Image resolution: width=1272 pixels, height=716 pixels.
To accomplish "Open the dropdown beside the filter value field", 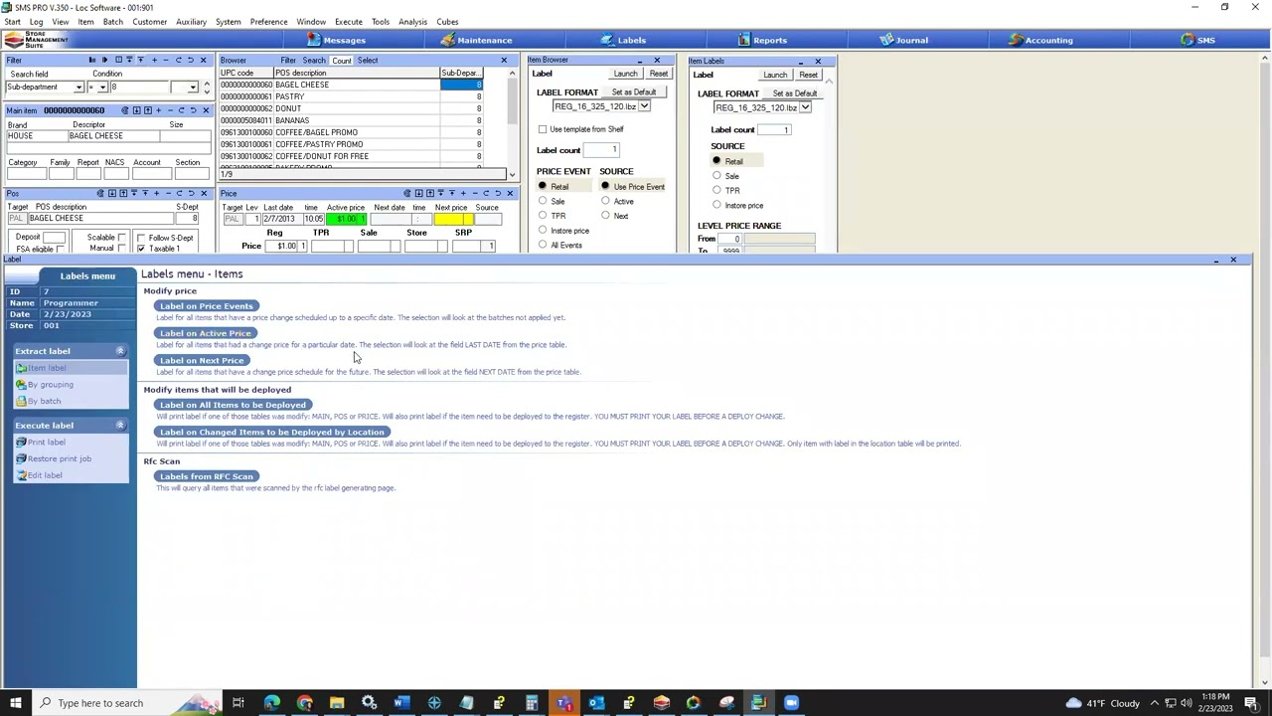I will click(193, 88).
